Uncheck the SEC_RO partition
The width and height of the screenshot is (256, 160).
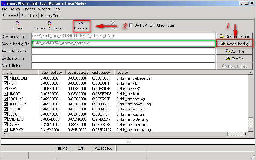5,109
